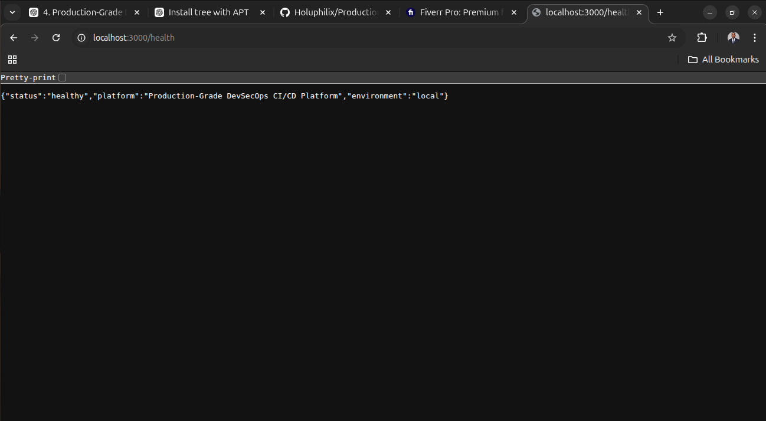Close the browser window
766x421 pixels.
point(754,12)
